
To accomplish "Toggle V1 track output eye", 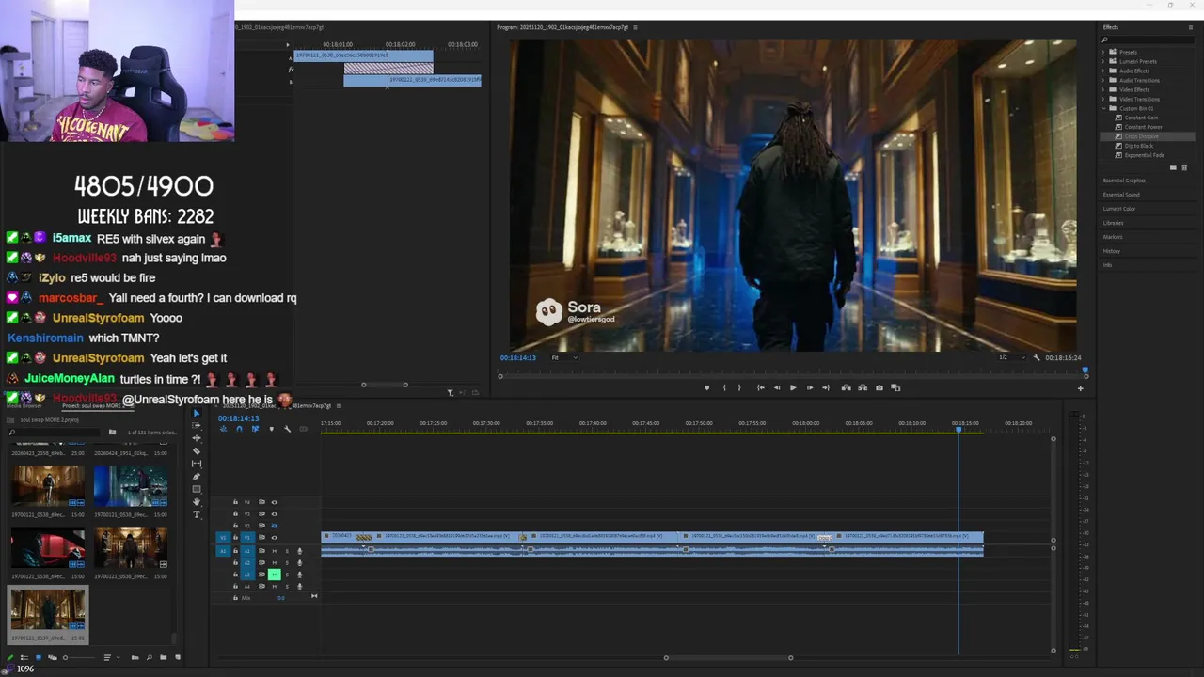I will pyautogui.click(x=275, y=538).
